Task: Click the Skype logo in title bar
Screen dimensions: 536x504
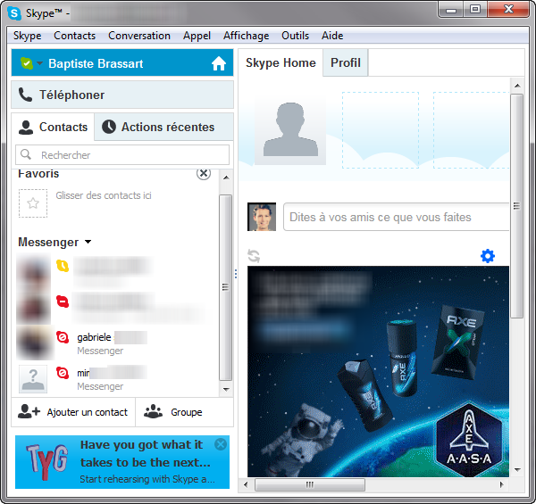Action: [14, 13]
